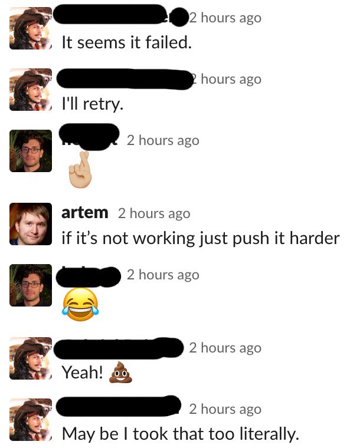Image resolution: width=353 pixels, height=448 pixels.
Task: Click the laughing-crying face emoji
Action: 80,304
